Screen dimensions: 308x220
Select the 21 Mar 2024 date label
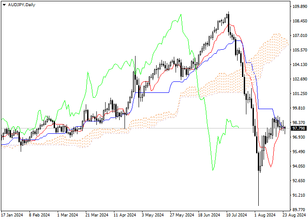pos(97,215)
